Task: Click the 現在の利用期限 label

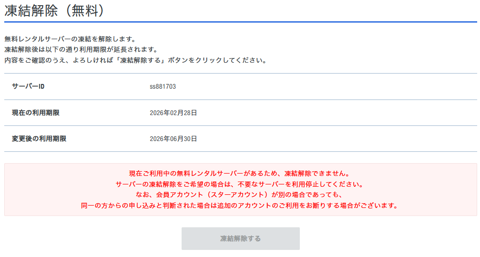Action: click(35, 113)
